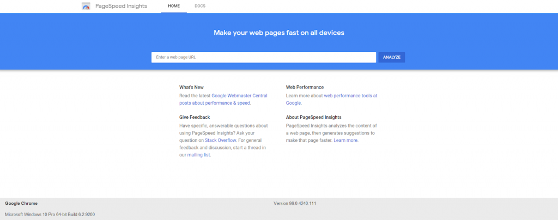Switch to the HOME tab
558x220 pixels.
pyautogui.click(x=174, y=6)
